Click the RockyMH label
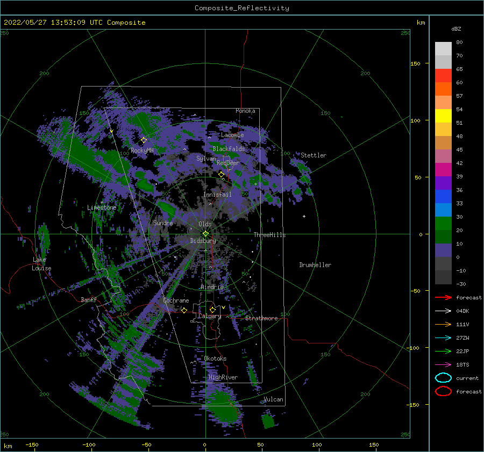 (x=142, y=150)
